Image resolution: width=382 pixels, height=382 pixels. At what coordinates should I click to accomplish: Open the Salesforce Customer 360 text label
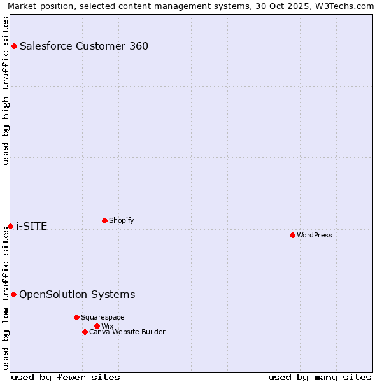[x=84, y=46]
